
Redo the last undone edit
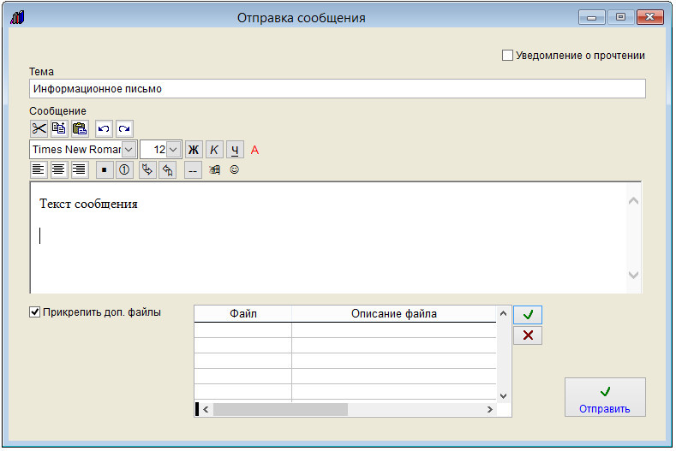(x=124, y=129)
